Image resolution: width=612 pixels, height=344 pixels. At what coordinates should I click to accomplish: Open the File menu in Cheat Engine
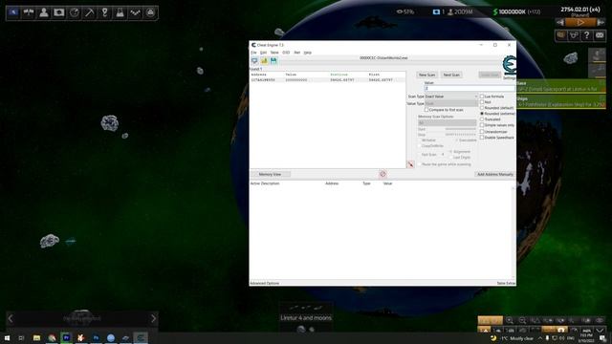click(253, 53)
